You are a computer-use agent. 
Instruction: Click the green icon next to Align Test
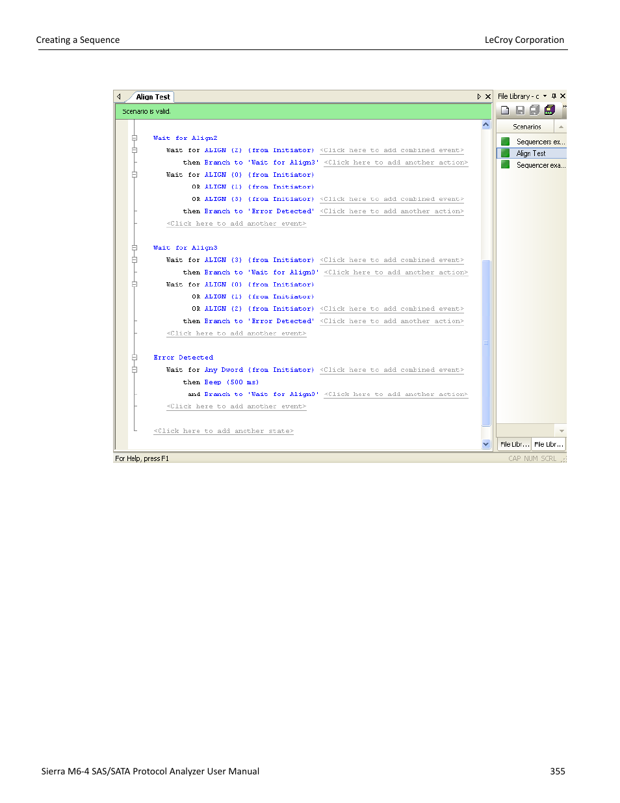(x=505, y=153)
